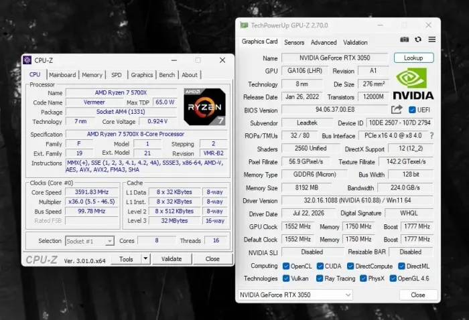
Task: Click the GPU-Z refresh icon
Action: pyautogui.click(x=418, y=39)
